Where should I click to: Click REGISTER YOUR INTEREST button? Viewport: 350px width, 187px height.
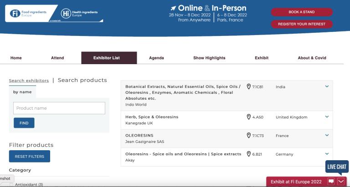click(x=302, y=24)
